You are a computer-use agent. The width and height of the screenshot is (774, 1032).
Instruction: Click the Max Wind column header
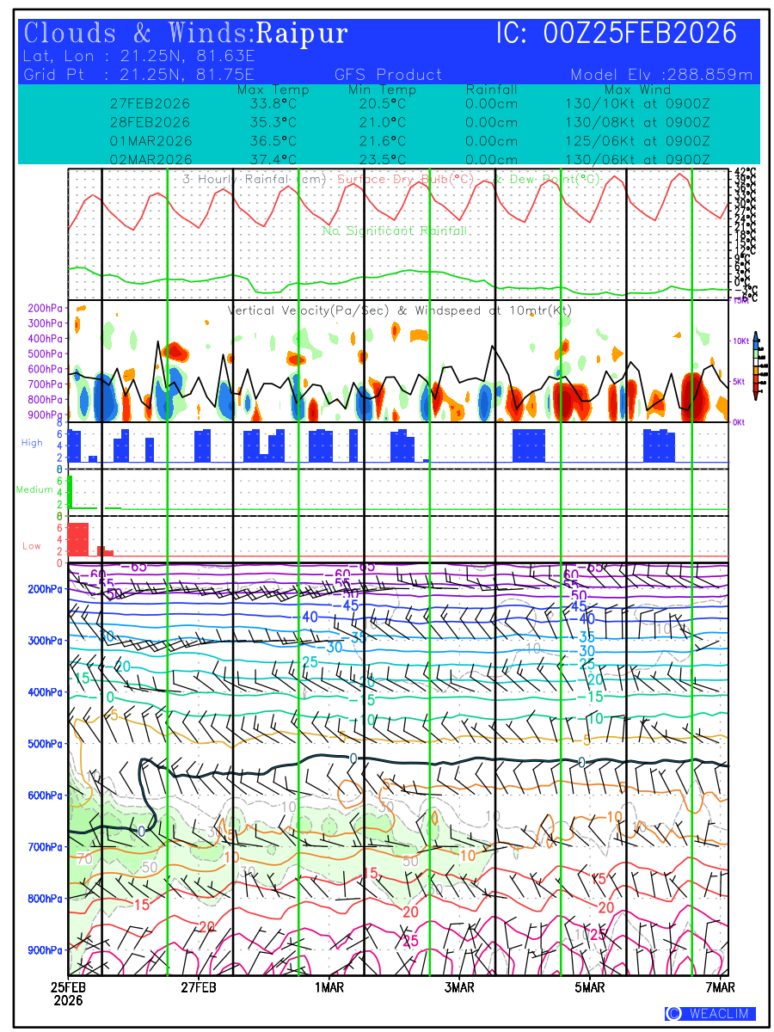pyautogui.click(x=632, y=89)
